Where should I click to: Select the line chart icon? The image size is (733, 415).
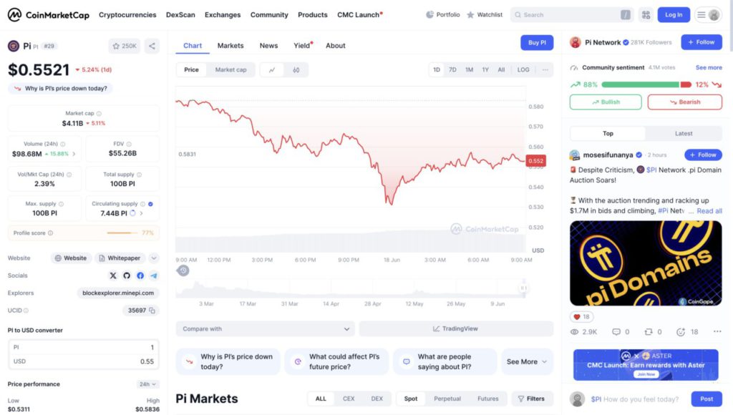coord(272,70)
